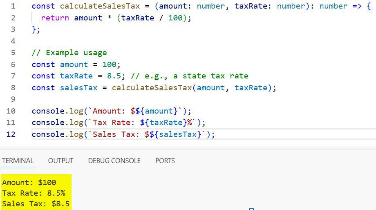Click the calculateSalesTax name on line 1

(x=100, y=6)
